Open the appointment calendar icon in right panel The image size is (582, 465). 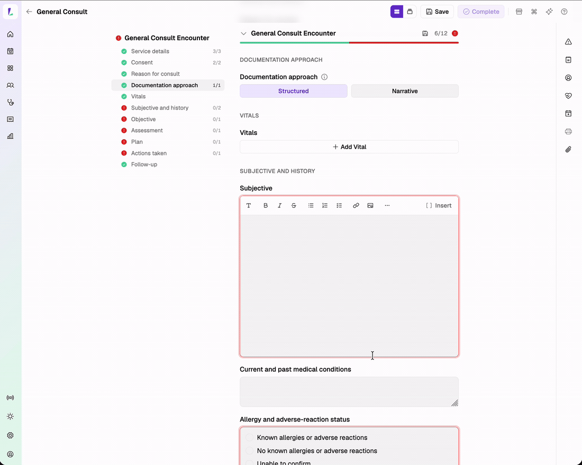(568, 114)
